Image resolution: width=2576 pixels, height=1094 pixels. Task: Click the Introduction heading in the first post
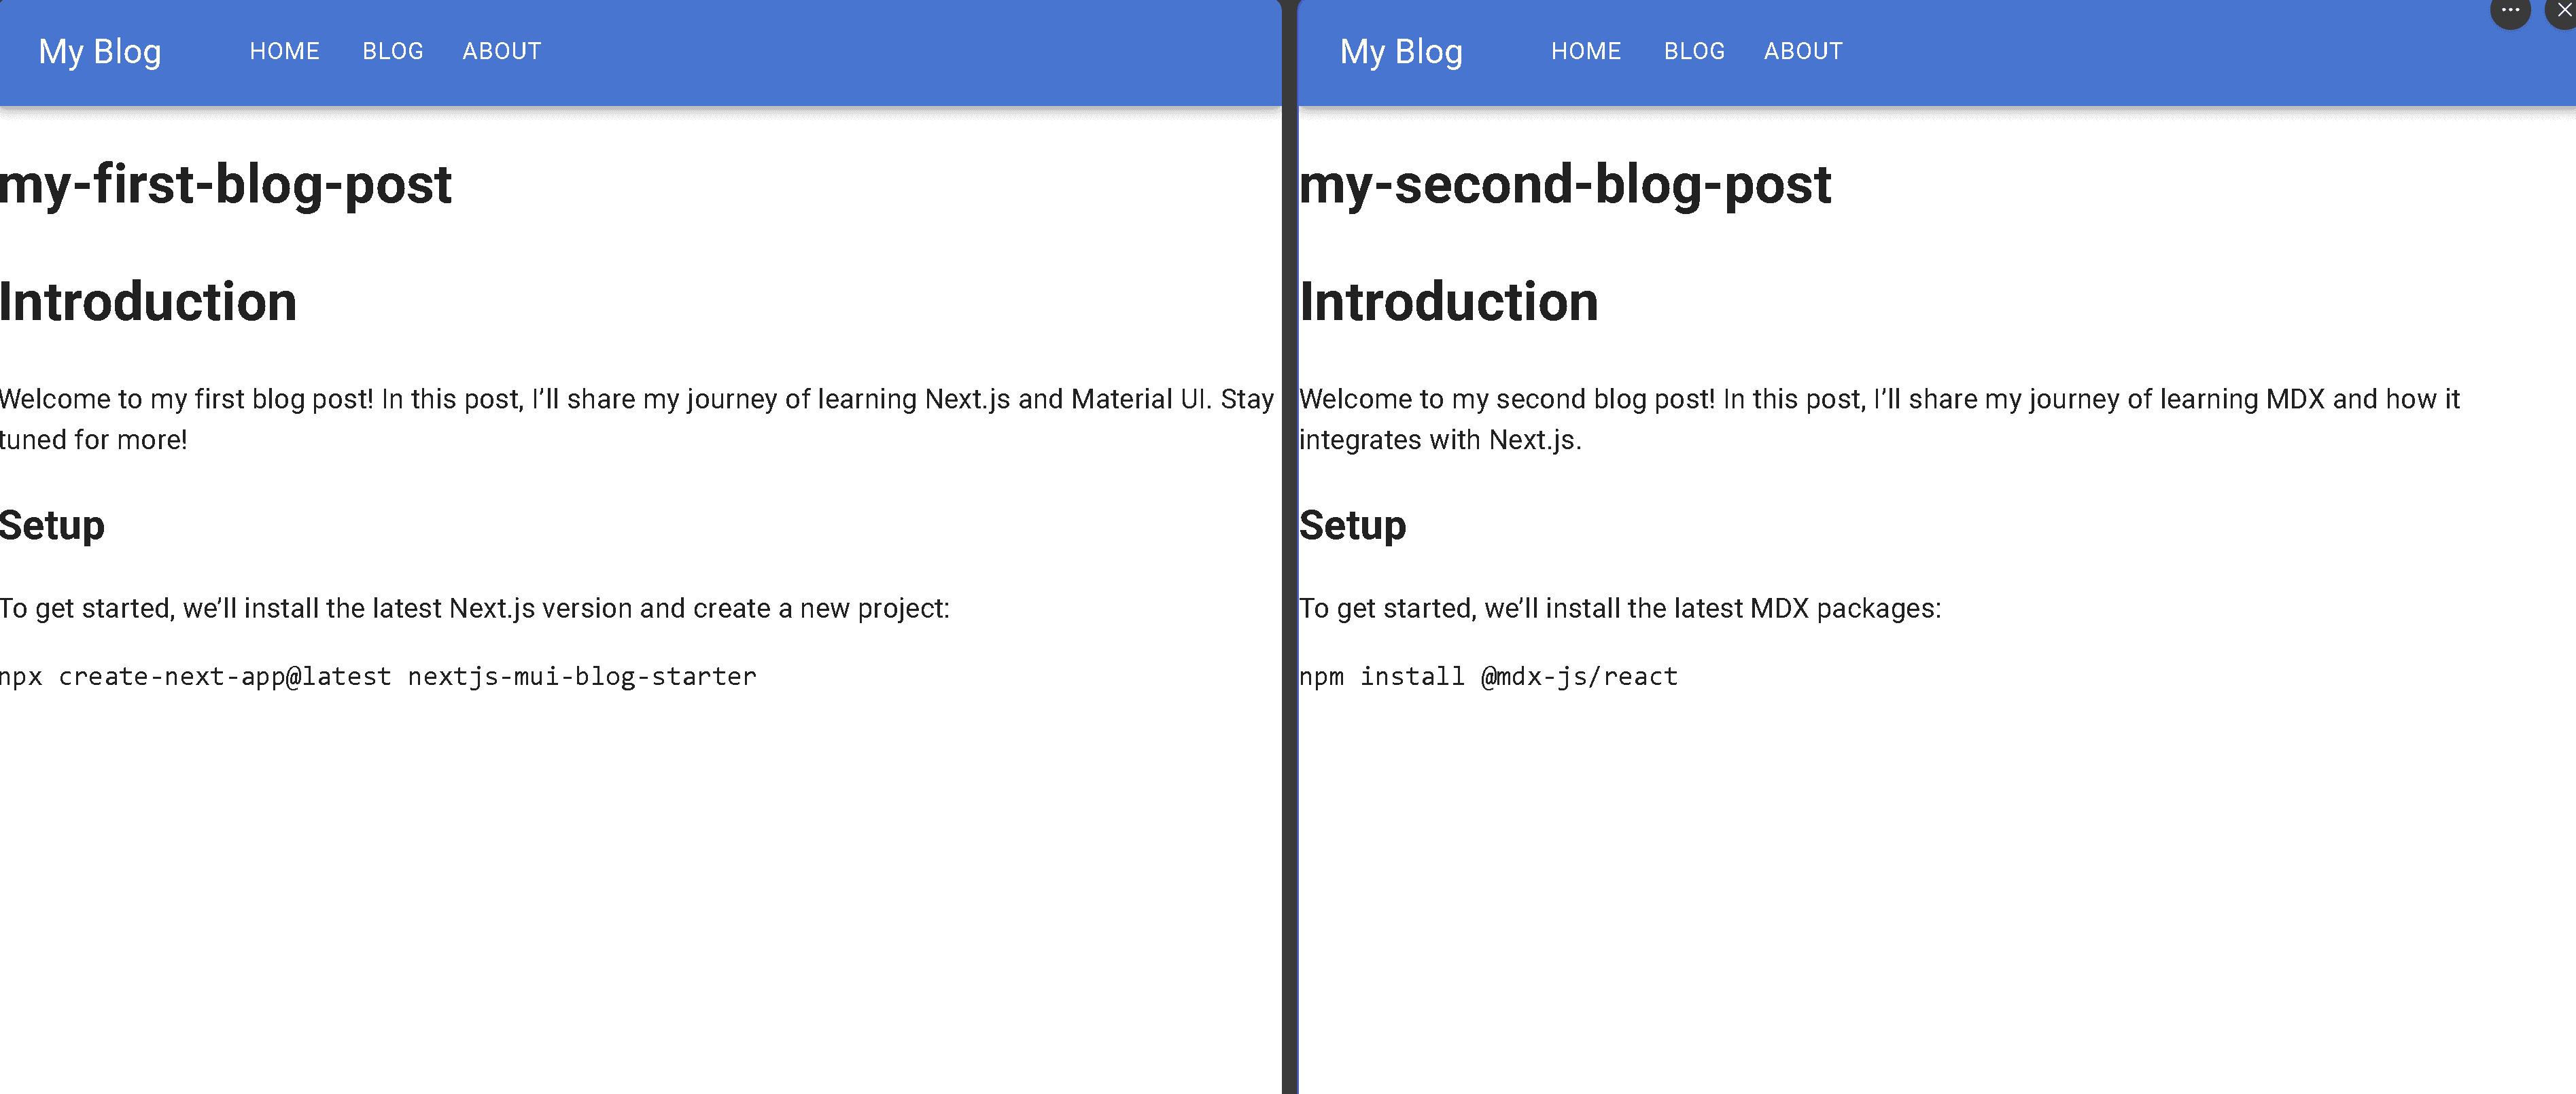(x=148, y=302)
